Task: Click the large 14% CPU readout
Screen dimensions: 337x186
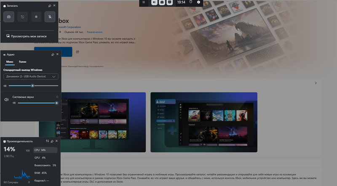Action: pyautogui.click(x=9, y=149)
